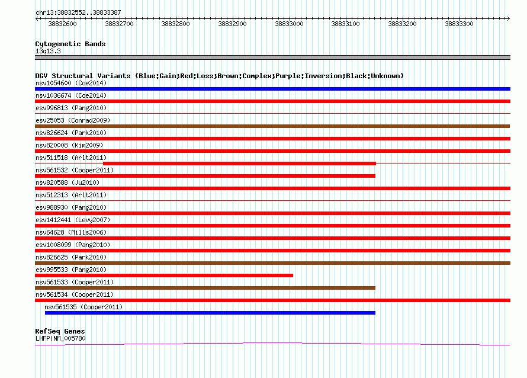
Task: Select the red nsv561532 loss bar
Action: pyautogui.click(x=205, y=176)
